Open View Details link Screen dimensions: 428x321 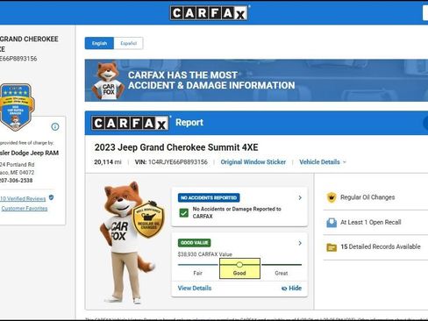point(195,288)
